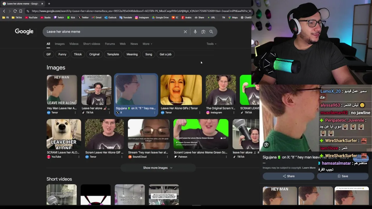Select the Template filter chip
Viewport: 372px width, 209px height.
pos(113,54)
